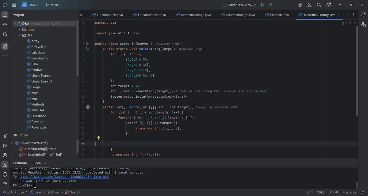The image size is (368, 196).
Task: Select main(String[]) method in Structure
Action: [42, 149]
